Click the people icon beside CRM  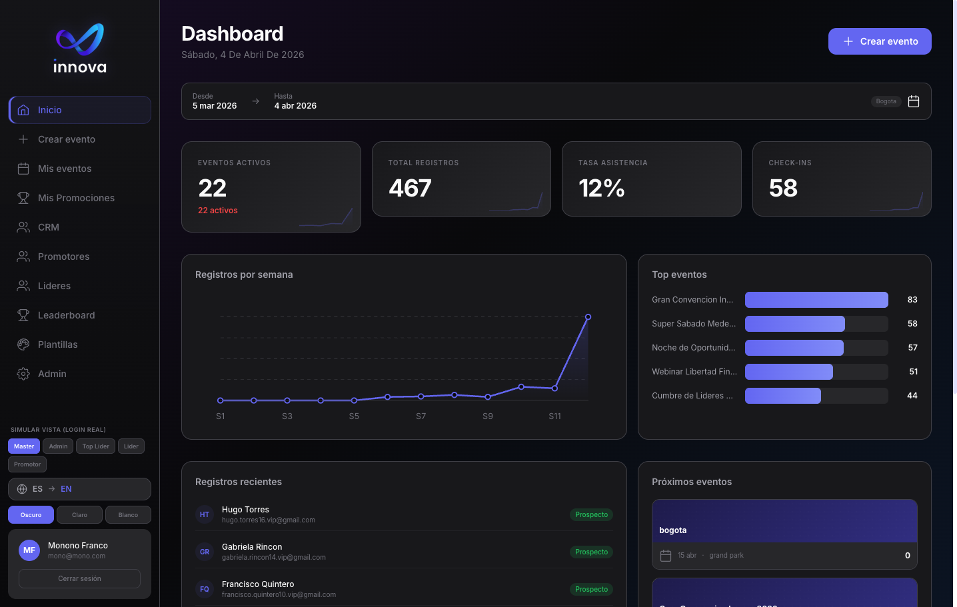[x=23, y=227]
